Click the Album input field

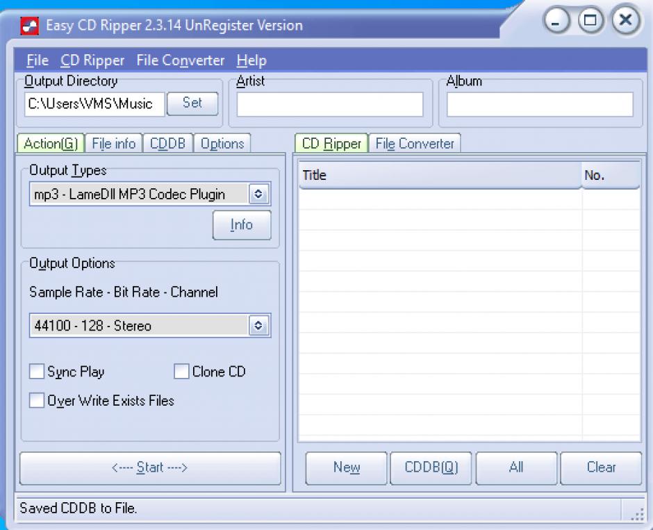click(540, 104)
